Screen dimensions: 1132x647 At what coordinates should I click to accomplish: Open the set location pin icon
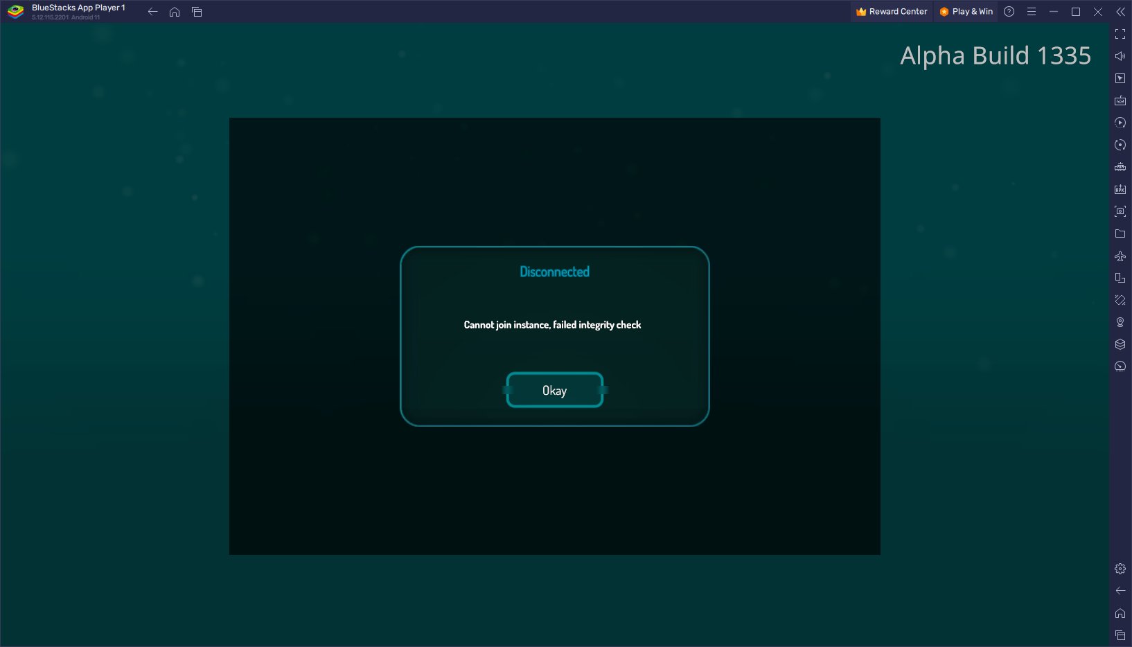1120,322
